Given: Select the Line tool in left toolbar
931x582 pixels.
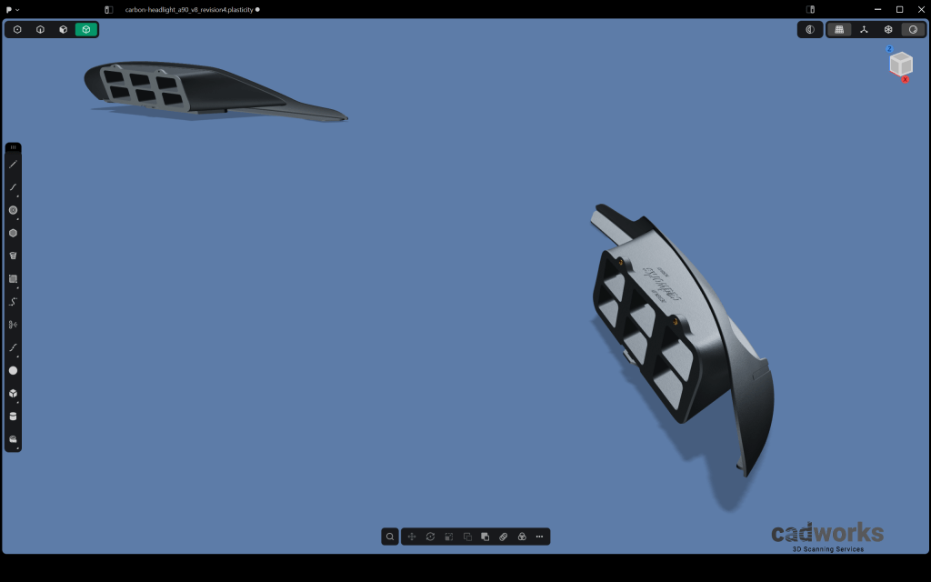Looking at the screenshot, I should [13, 165].
